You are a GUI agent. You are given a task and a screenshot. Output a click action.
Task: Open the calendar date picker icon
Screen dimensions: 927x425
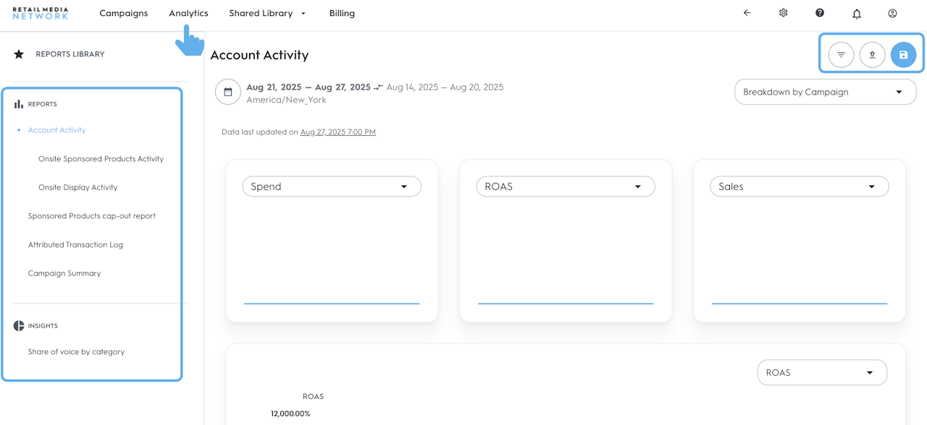(227, 93)
